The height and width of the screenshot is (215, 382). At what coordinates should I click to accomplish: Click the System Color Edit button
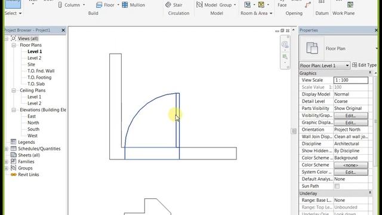click(x=351, y=172)
